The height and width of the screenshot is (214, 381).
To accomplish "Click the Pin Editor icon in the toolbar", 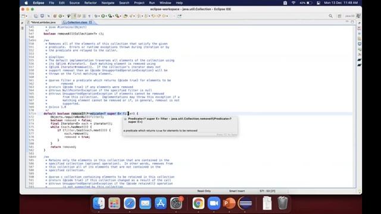I will click(x=179, y=16).
